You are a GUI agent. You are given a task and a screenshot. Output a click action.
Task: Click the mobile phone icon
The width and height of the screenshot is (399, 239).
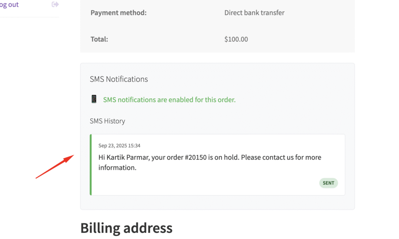(x=94, y=99)
